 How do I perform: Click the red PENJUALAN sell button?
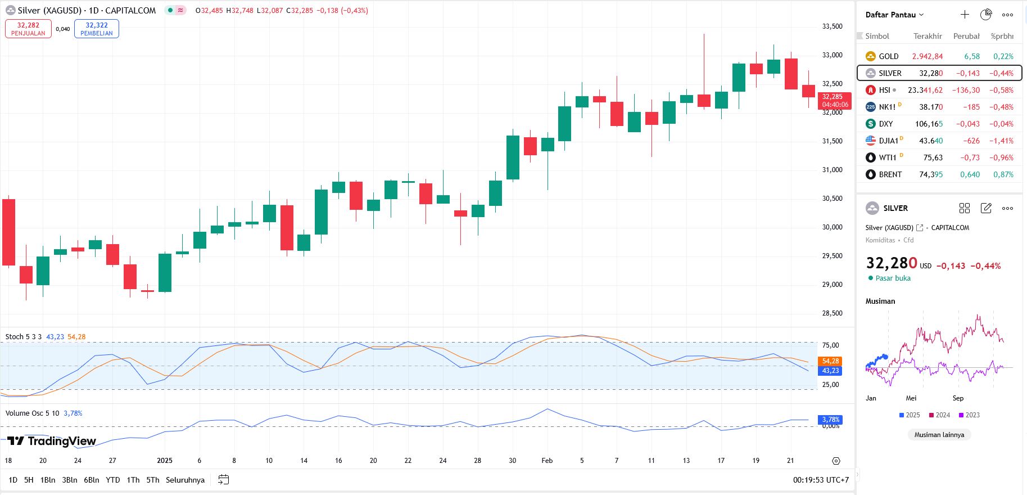pyautogui.click(x=28, y=29)
